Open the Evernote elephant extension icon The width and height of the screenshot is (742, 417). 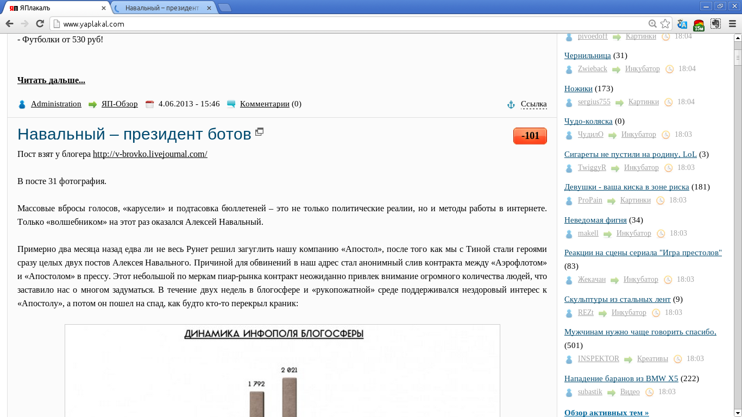pos(716,24)
